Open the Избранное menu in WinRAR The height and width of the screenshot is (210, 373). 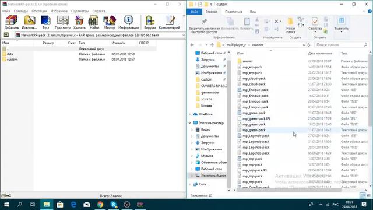click(59, 11)
